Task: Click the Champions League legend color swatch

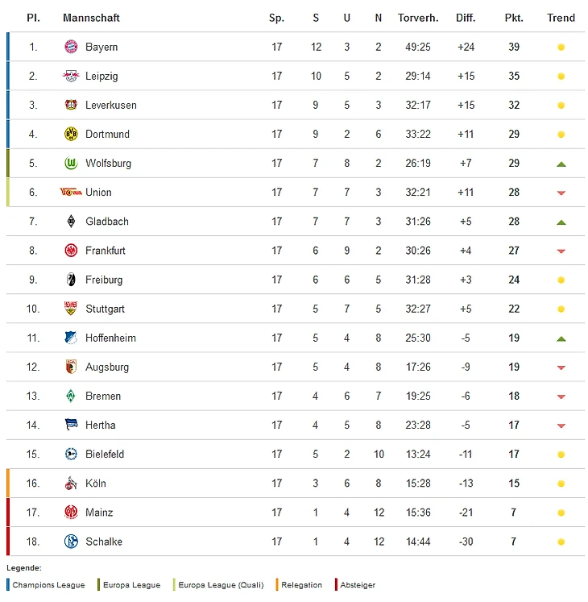Action: (x=8, y=585)
